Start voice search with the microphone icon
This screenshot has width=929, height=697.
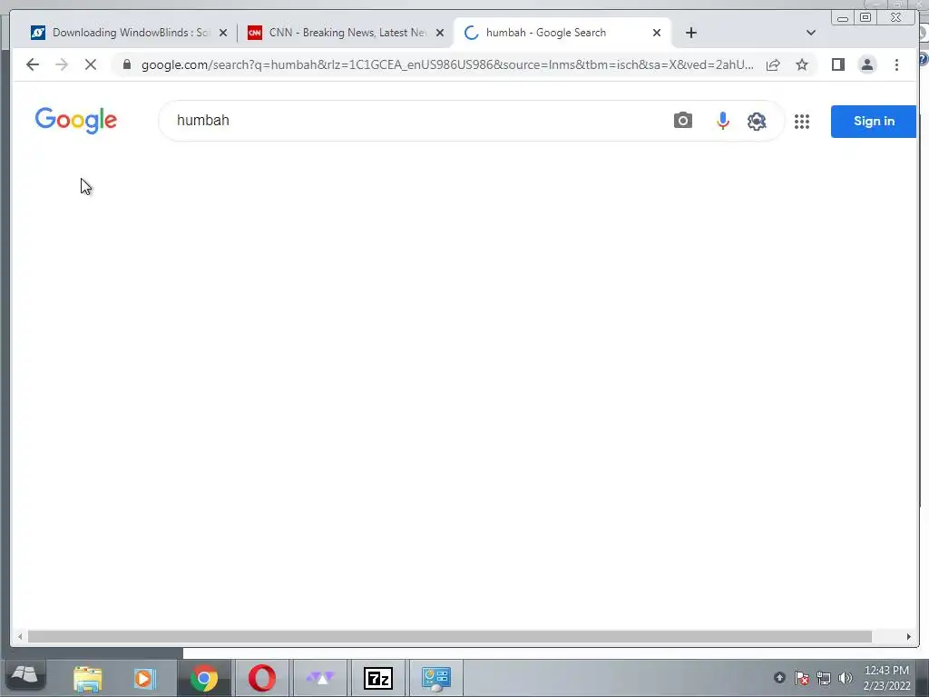tap(722, 121)
